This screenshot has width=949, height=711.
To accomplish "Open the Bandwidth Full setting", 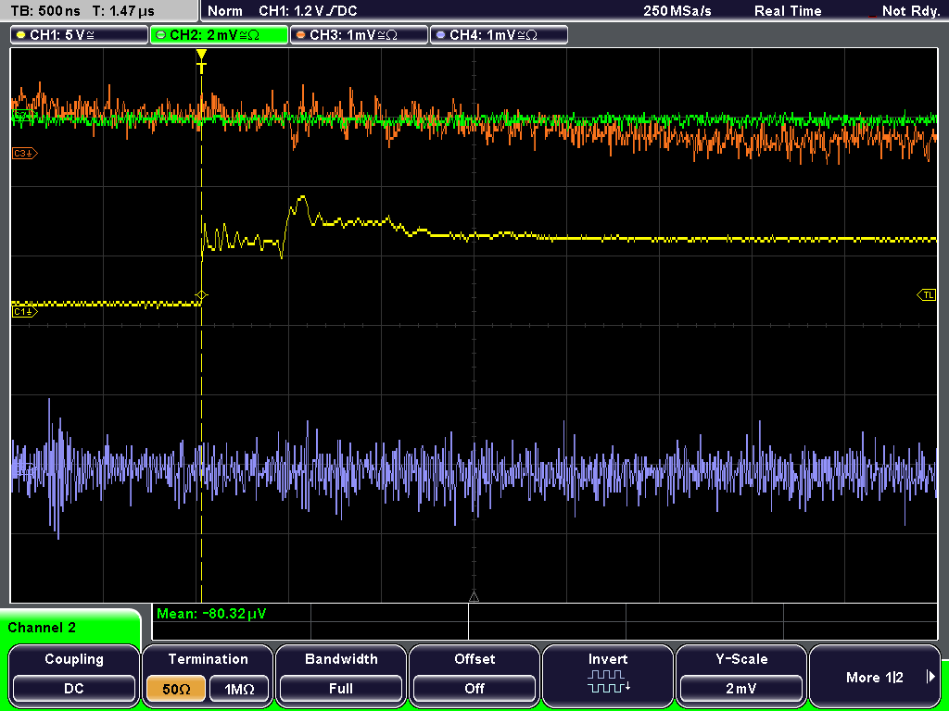I will [x=341, y=675].
